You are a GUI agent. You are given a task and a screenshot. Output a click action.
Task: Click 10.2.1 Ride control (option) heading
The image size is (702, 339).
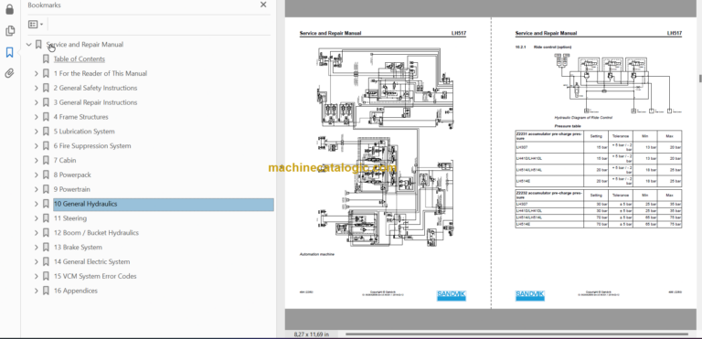pyautogui.click(x=543, y=47)
